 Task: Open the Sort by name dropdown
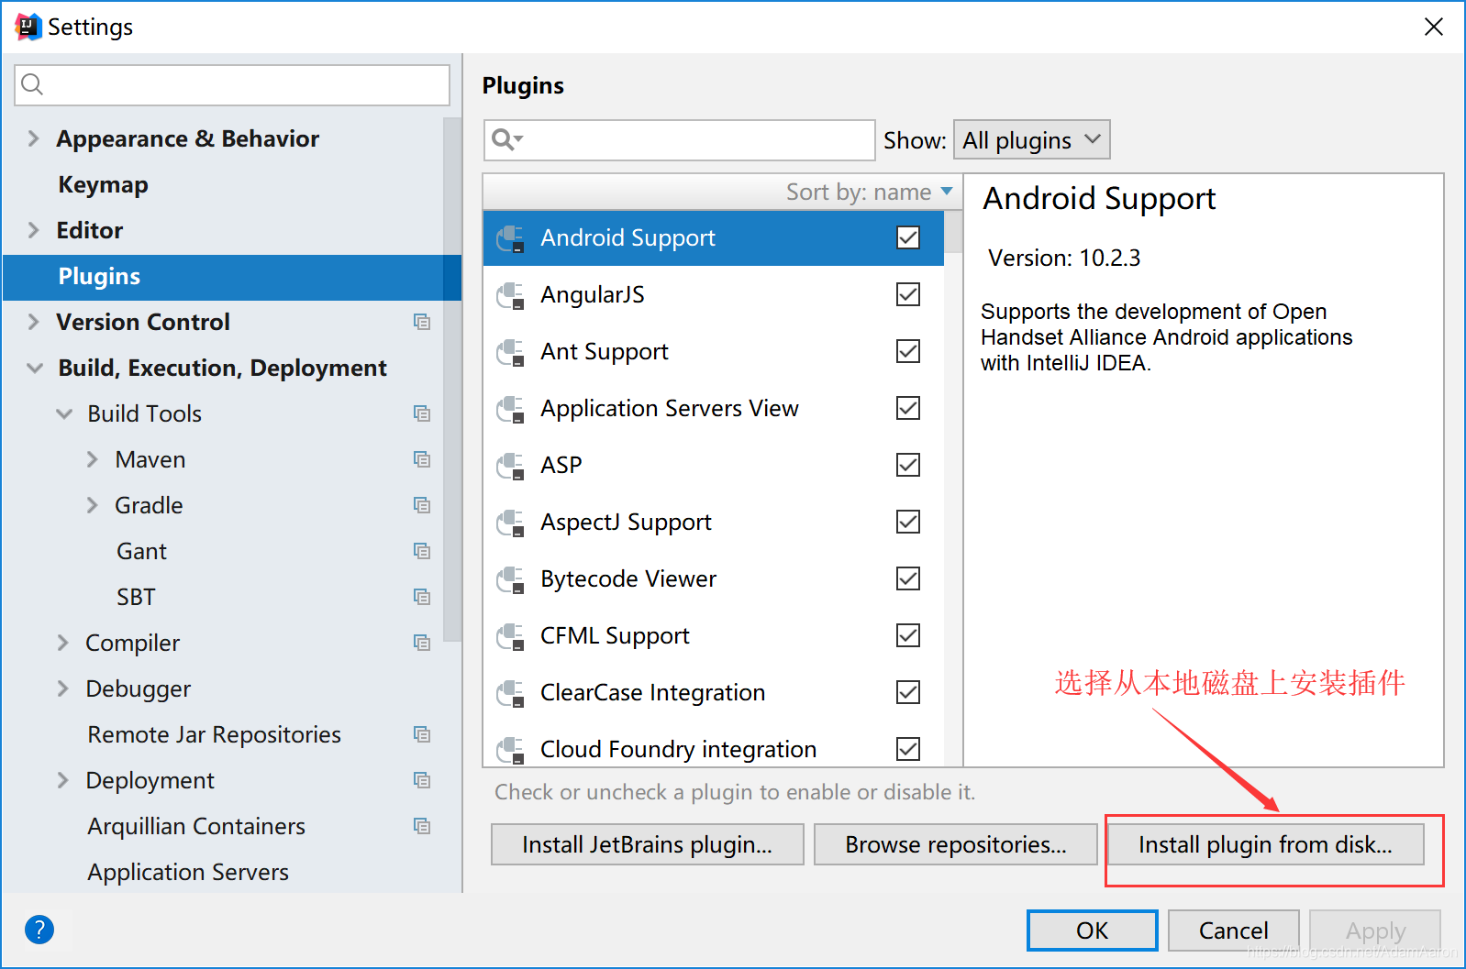click(870, 192)
